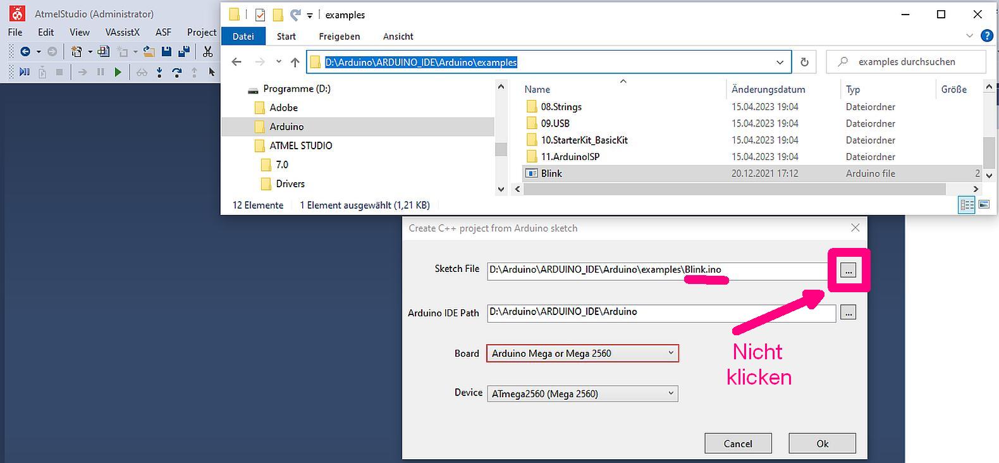Click the AtmelStudio ladybug logo icon

[18, 13]
